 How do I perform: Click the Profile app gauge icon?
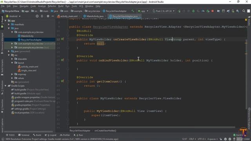click(x=203, y=11)
